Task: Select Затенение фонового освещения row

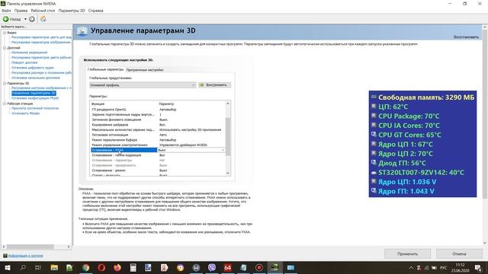Action: [158, 119]
